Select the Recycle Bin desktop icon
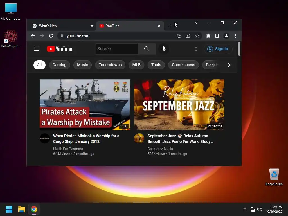Viewport: 288px width, 216px height. point(274,177)
